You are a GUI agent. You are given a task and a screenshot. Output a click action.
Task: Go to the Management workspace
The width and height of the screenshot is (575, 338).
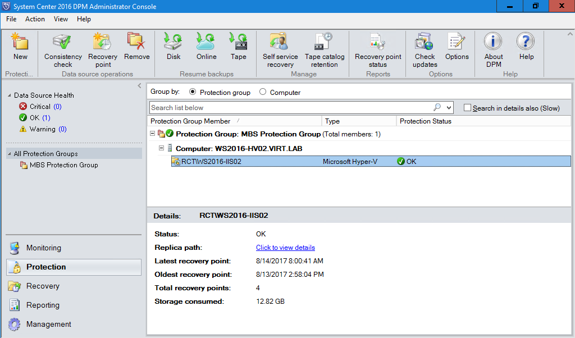tap(74, 324)
